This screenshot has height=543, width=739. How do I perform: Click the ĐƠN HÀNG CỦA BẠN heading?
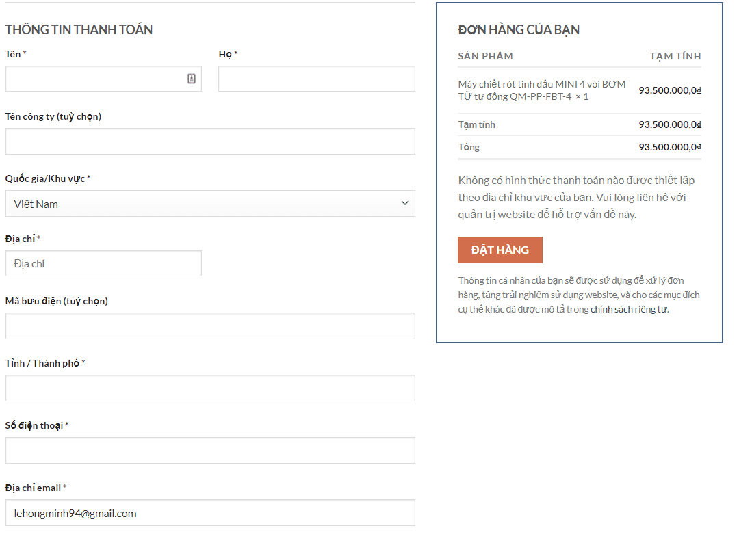click(x=519, y=29)
